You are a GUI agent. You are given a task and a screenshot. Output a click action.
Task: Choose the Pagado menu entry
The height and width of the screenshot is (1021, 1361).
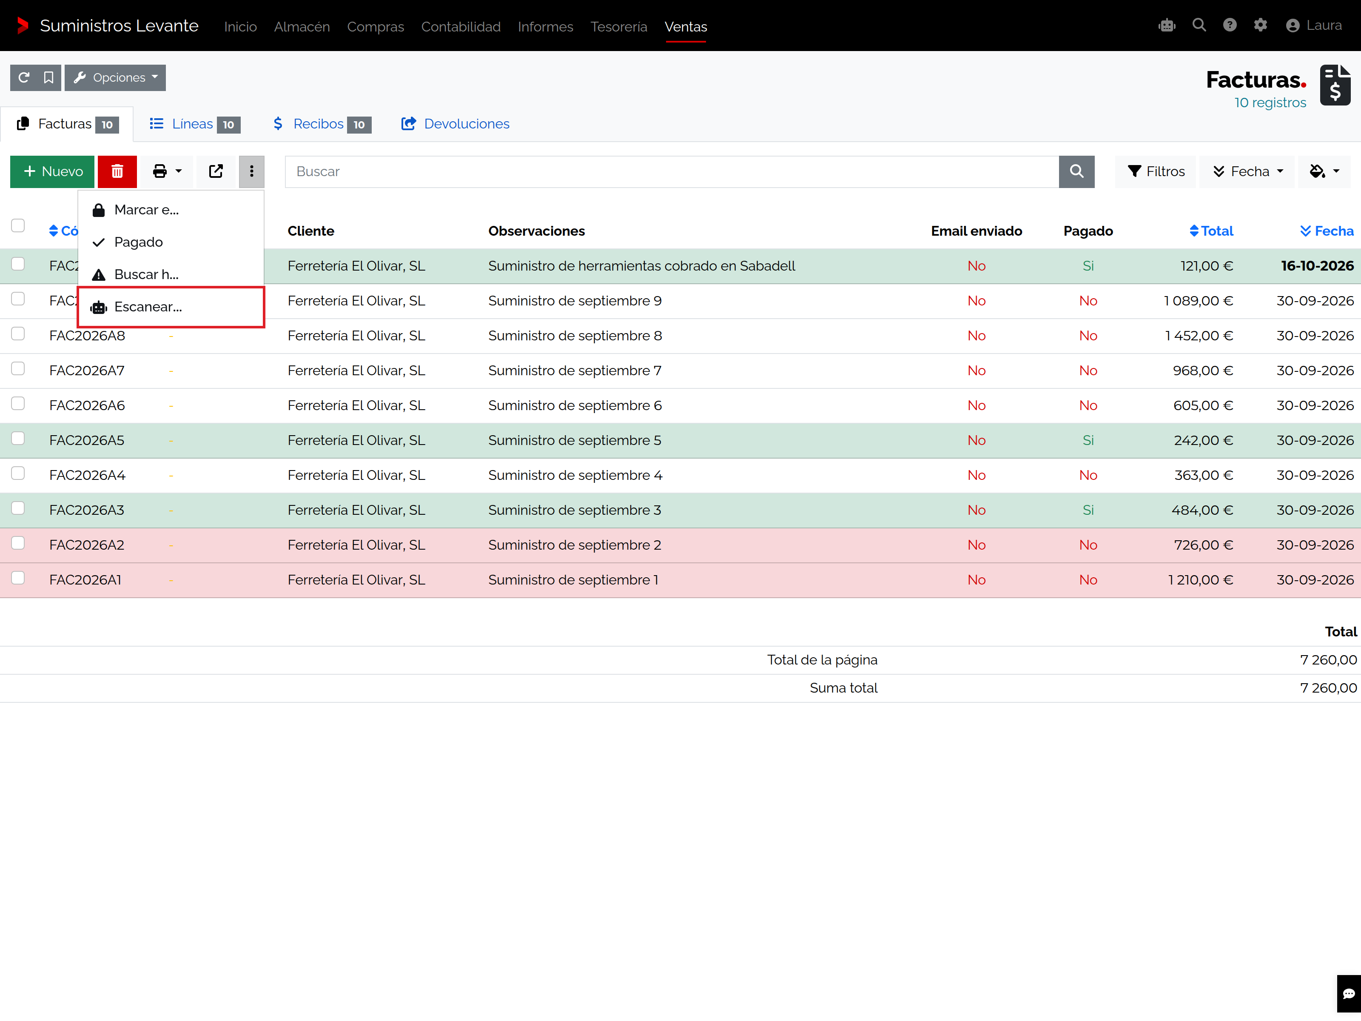point(171,242)
